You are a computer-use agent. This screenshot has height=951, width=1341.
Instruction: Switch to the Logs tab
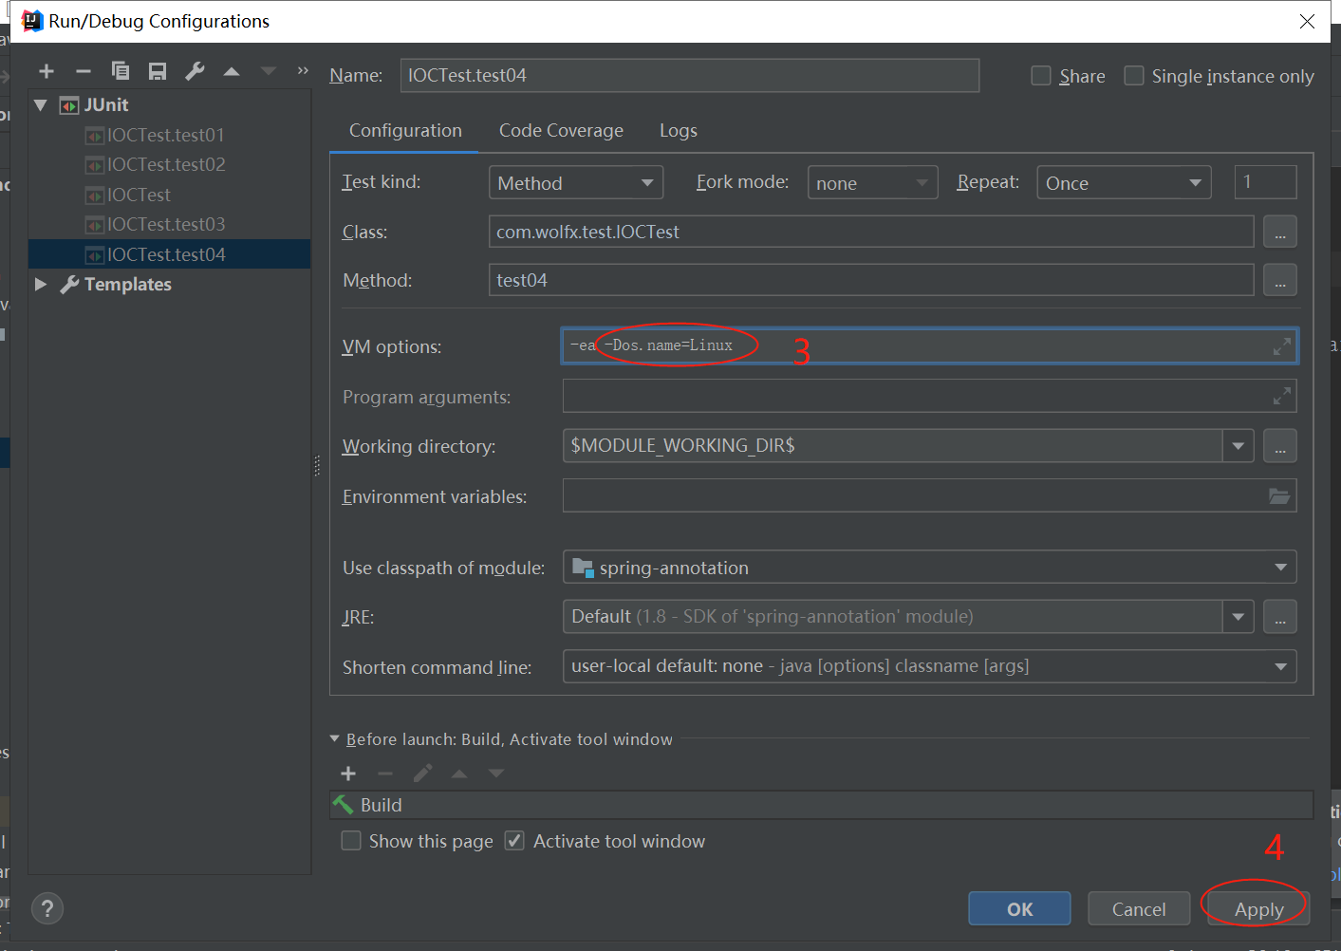pos(679,130)
